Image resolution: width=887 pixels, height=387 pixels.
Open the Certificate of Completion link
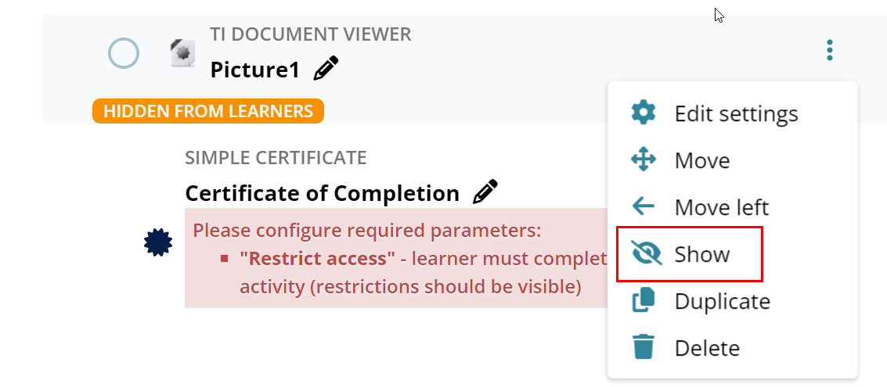click(x=322, y=193)
